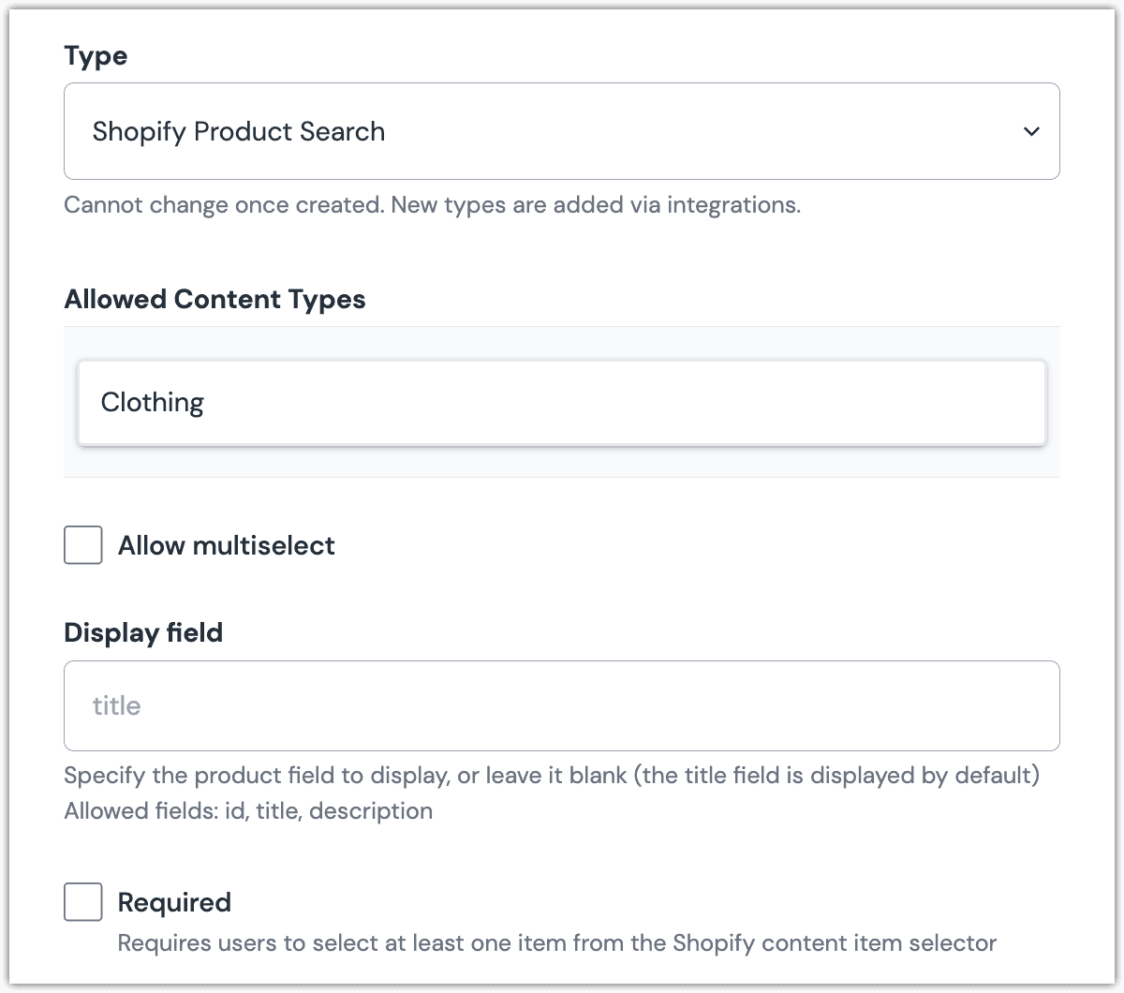Click the Shopify content selector description text
Screen dimensions: 1124x993
(556, 942)
